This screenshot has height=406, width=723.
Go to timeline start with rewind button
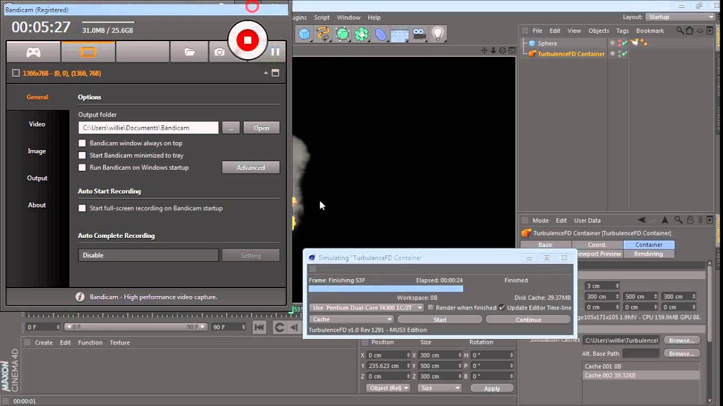point(259,327)
